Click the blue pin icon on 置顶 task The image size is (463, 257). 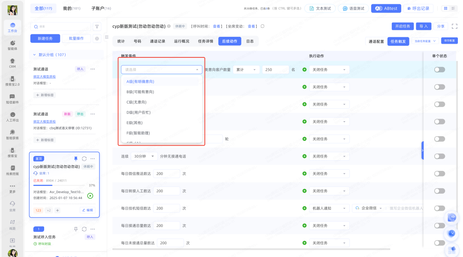(76, 158)
